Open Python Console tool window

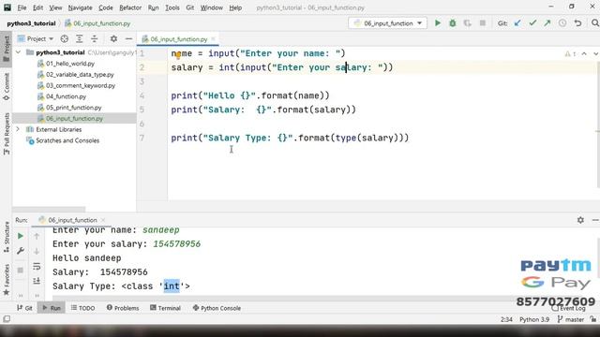click(217, 308)
